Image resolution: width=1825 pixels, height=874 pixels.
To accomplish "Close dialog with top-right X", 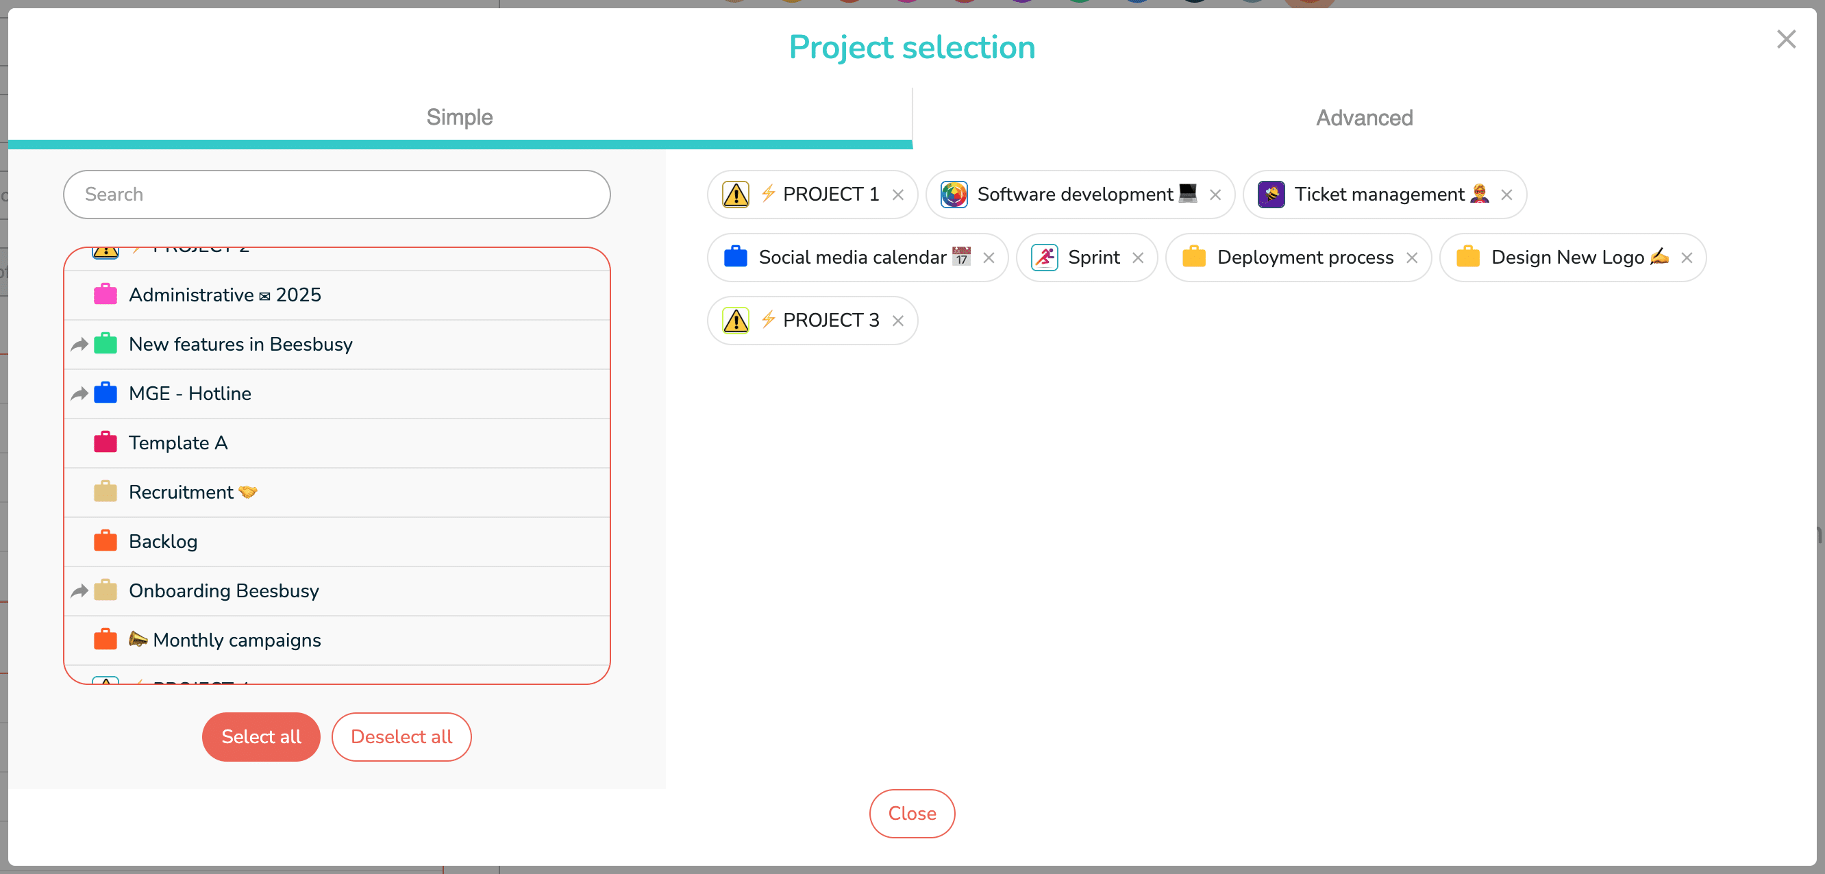I will [x=1786, y=39].
